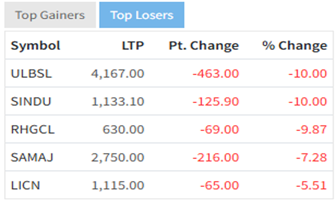Viewport: 336px width, 202px height.
Task: Select the Top Losers tab
Action: (142, 15)
